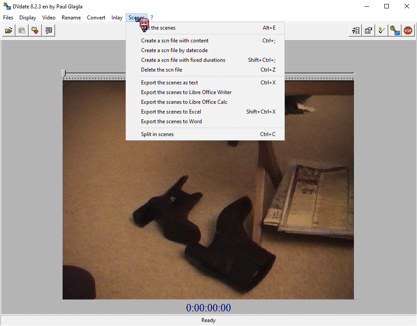The height and width of the screenshot is (326, 417).
Task: Click the properties sheet toolbar icon
Action: 369,30
